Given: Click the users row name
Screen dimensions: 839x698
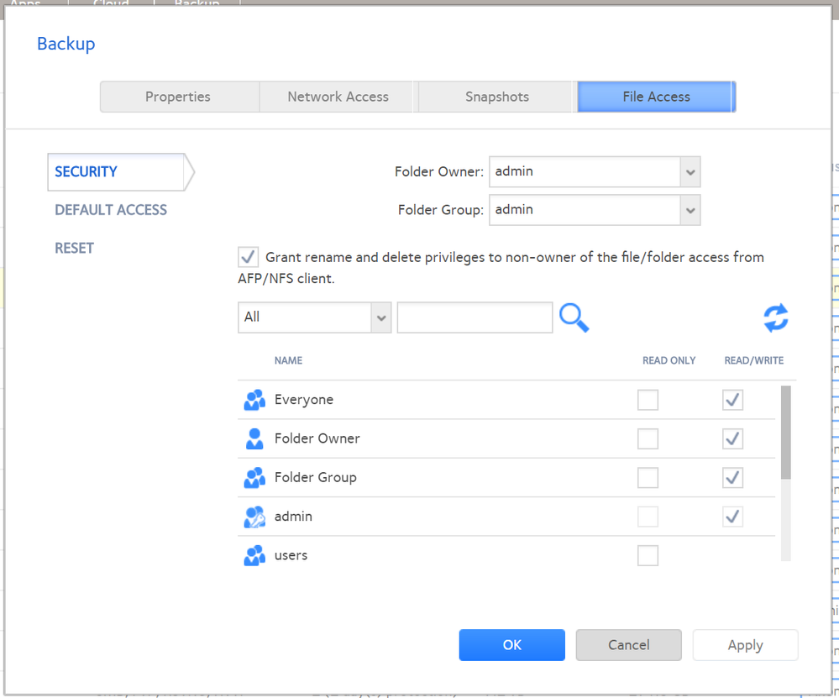Looking at the screenshot, I should click(x=291, y=555).
